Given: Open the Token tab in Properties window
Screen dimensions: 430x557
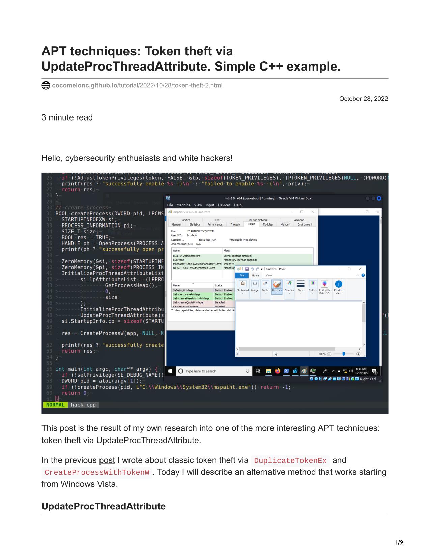Looking at the screenshot, I should pos(251,224).
